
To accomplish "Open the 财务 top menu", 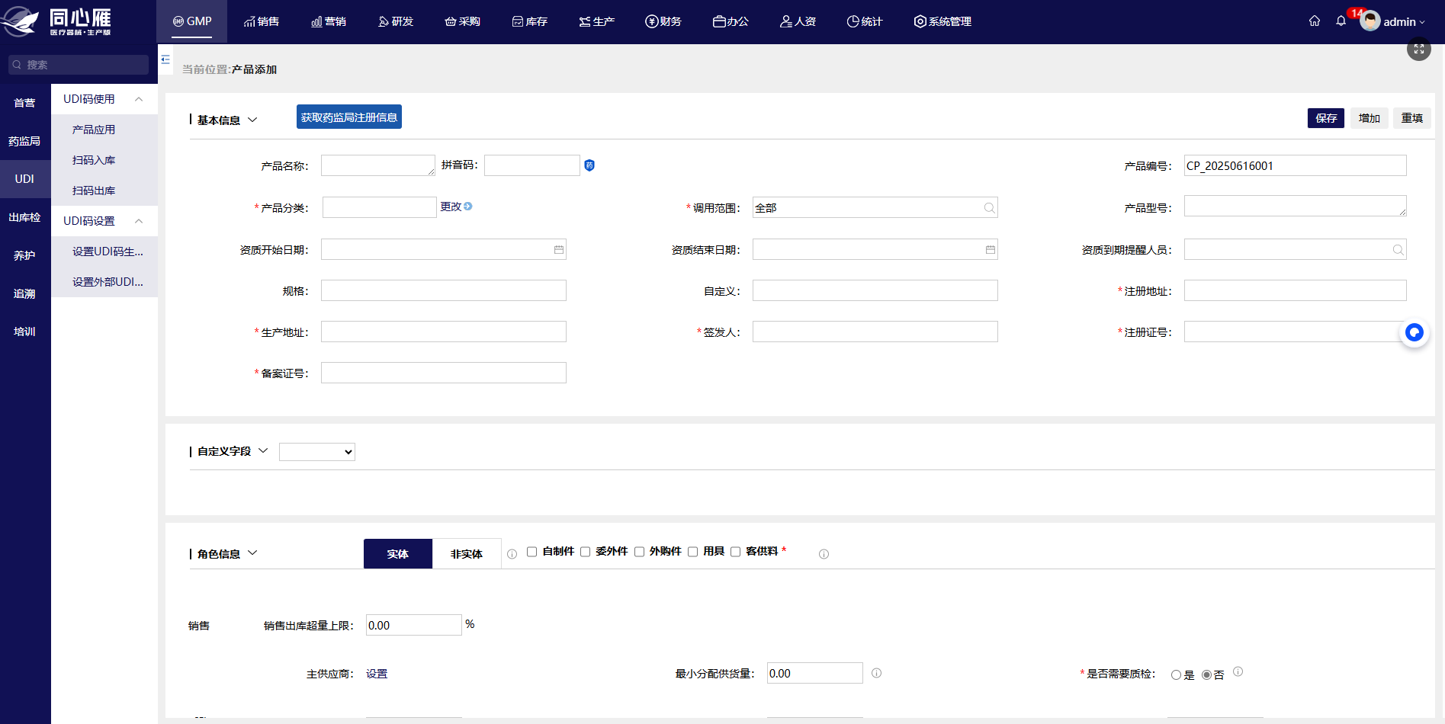I will pyautogui.click(x=663, y=21).
